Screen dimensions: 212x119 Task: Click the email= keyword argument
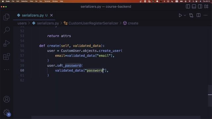[61, 56]
